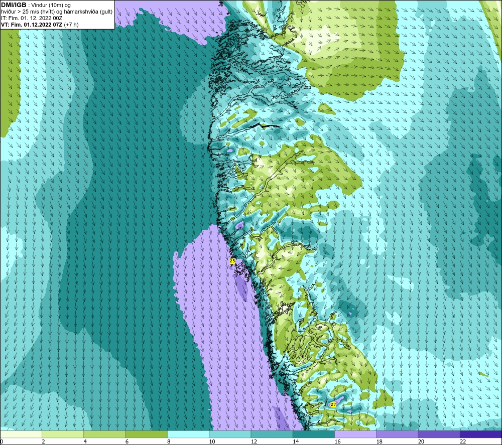The width and height of the screenshot is (502, 445).
Task: Click the legend scale number 16
Action: (x=337, y=442)
